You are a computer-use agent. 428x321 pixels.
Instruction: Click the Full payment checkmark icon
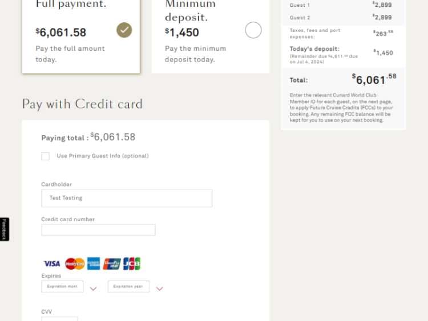(x=124, y=30)
